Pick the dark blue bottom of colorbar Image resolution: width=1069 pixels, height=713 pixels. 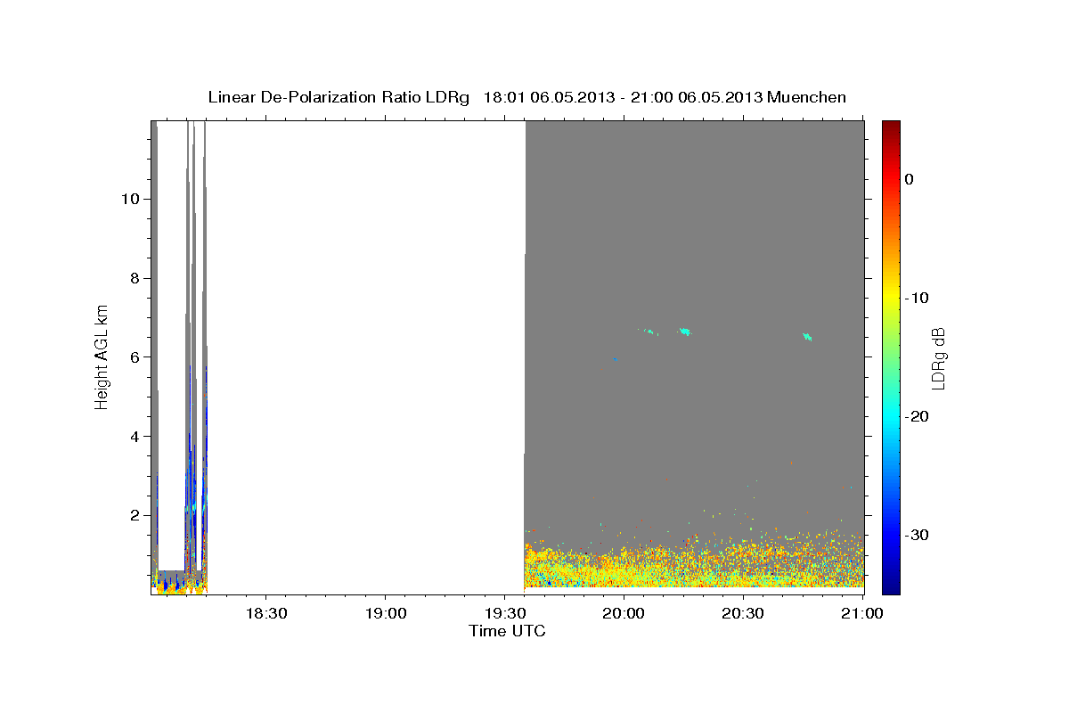(x=891, y=586)
